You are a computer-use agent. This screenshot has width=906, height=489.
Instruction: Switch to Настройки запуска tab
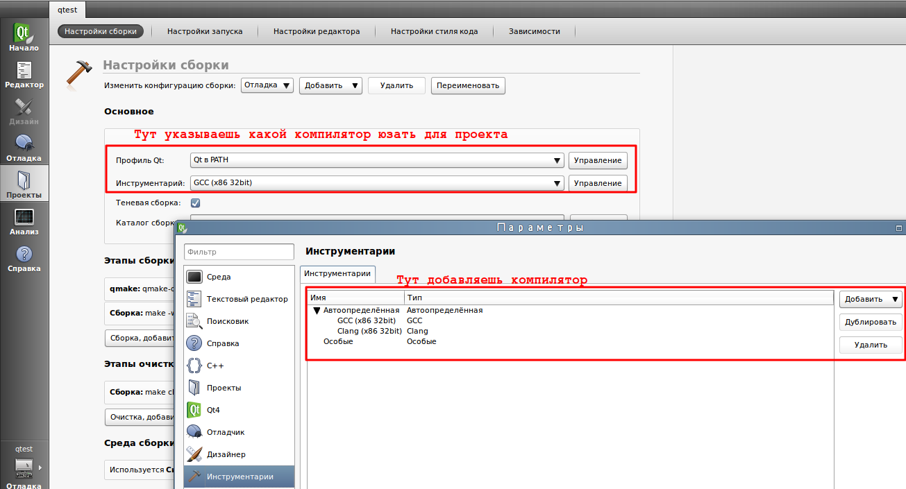click(205, 31)
